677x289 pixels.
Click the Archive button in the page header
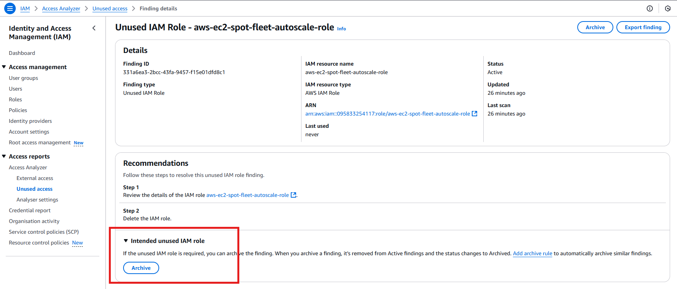coord(595,27)
